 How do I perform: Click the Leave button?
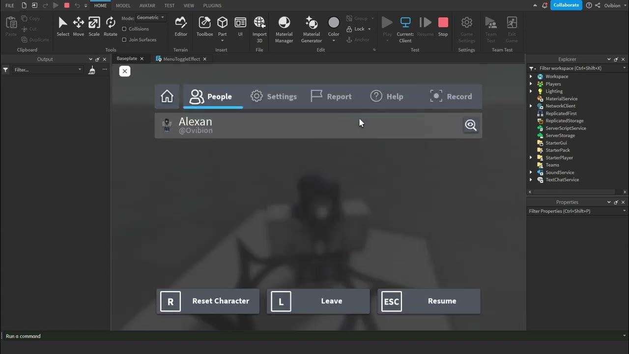click(x=318, y=301)
